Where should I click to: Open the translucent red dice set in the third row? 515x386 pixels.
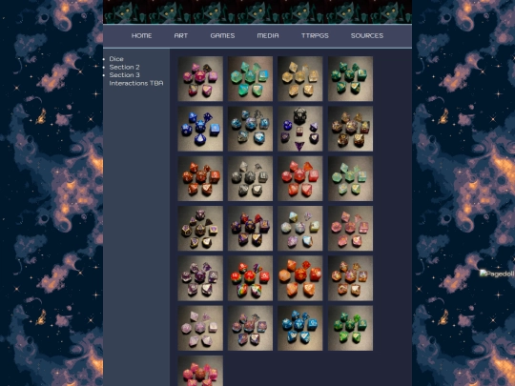point(300,178)
